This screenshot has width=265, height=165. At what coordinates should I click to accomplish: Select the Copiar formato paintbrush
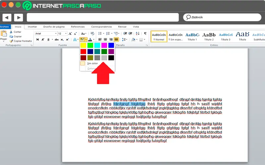click(11, 41)
